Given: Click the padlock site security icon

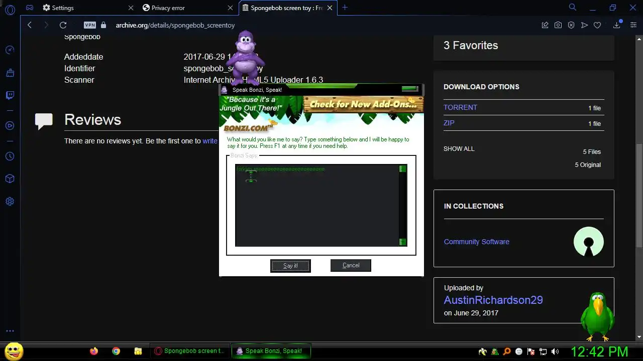Looking at the screenshot, I should 104,25.
